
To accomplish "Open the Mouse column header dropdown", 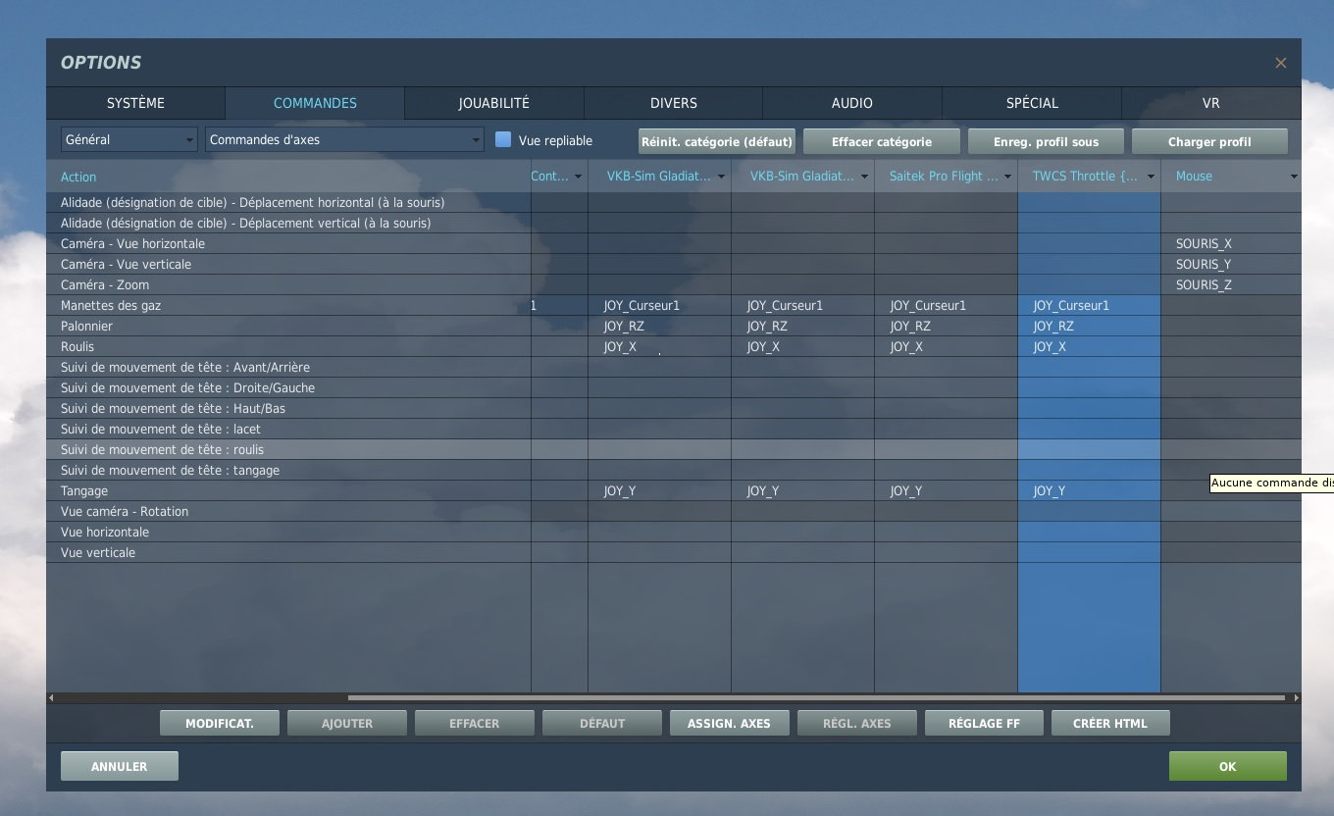I will tap(1294, 177).
